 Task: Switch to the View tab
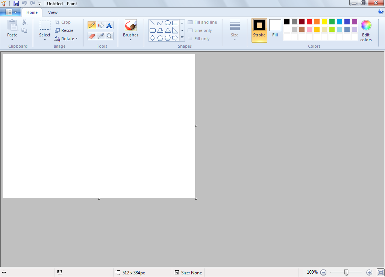(x=53, y=12)
